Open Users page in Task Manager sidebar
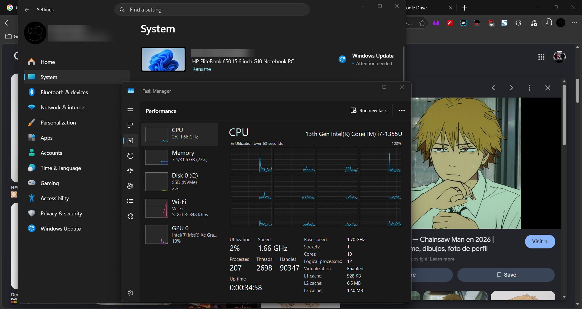Screen dimensions: 582x309 130,186
